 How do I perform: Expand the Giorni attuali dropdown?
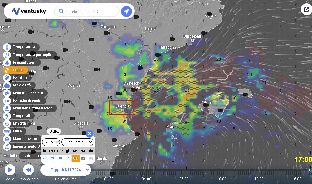77,142
